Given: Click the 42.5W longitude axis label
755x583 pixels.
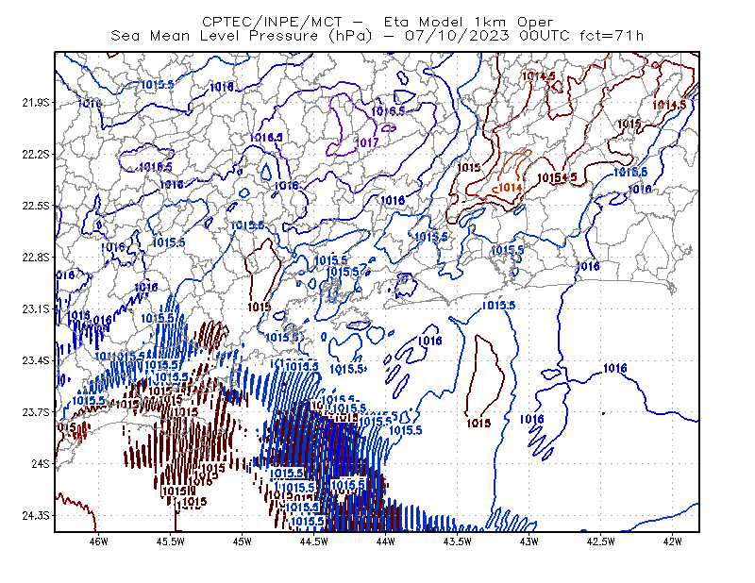Looking at the screenshot, I should (x=600, y=542).
